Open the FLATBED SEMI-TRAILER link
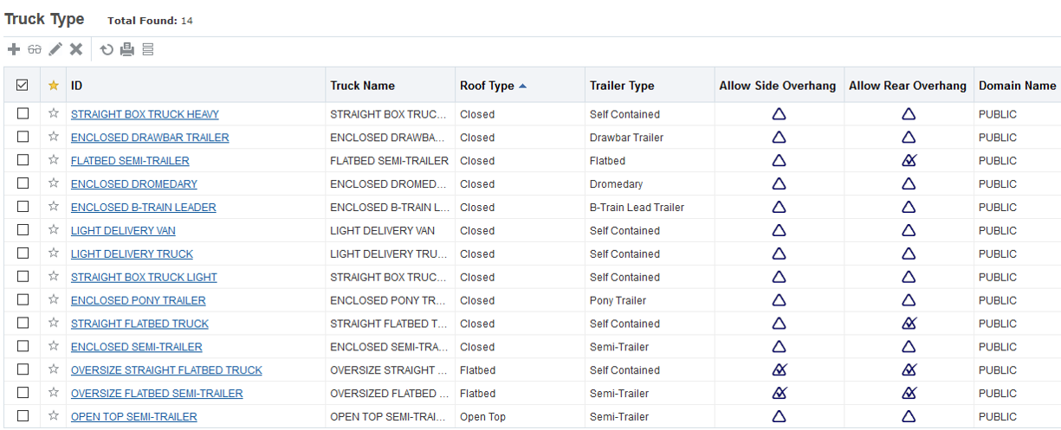 130,161
